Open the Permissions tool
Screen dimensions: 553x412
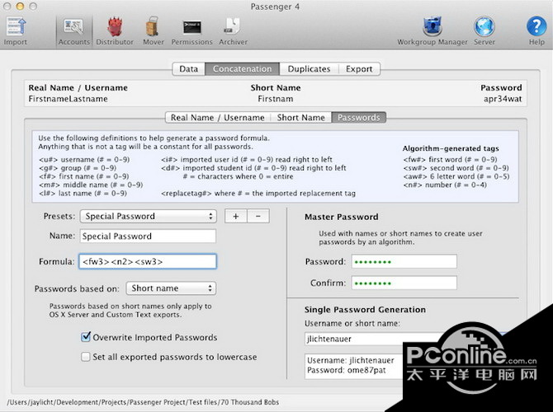pos(191,31)
